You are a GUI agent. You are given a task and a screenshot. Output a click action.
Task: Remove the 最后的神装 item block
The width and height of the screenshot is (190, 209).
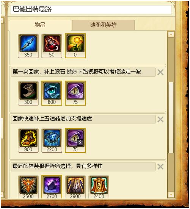pos(160,167)
